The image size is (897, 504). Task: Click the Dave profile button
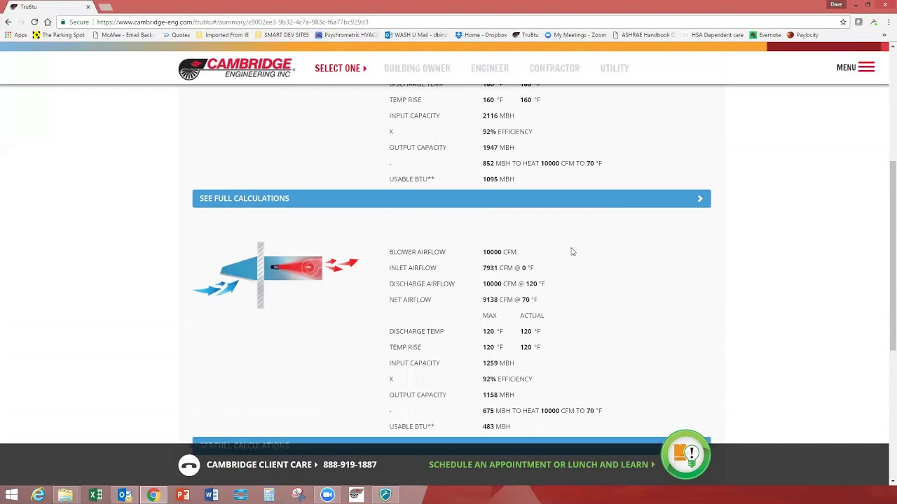coord(836,5)
